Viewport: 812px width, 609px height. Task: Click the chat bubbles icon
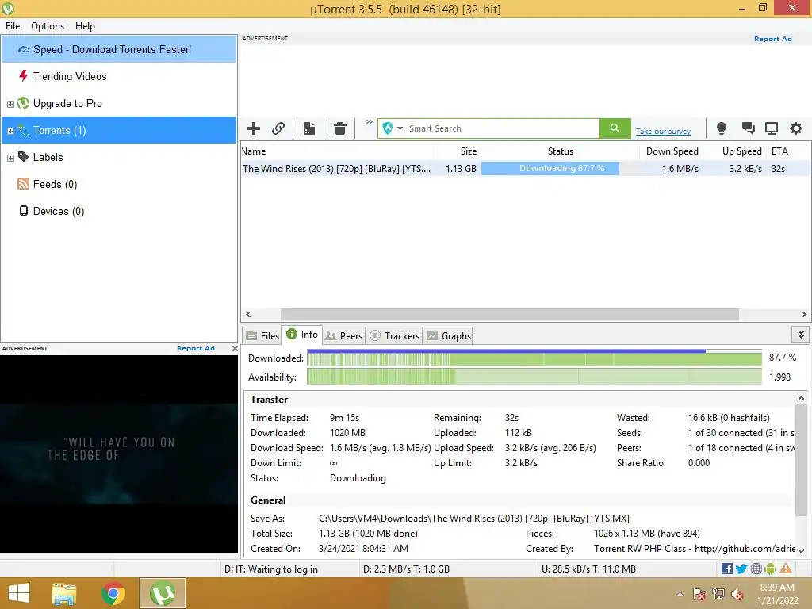[747, 128]
